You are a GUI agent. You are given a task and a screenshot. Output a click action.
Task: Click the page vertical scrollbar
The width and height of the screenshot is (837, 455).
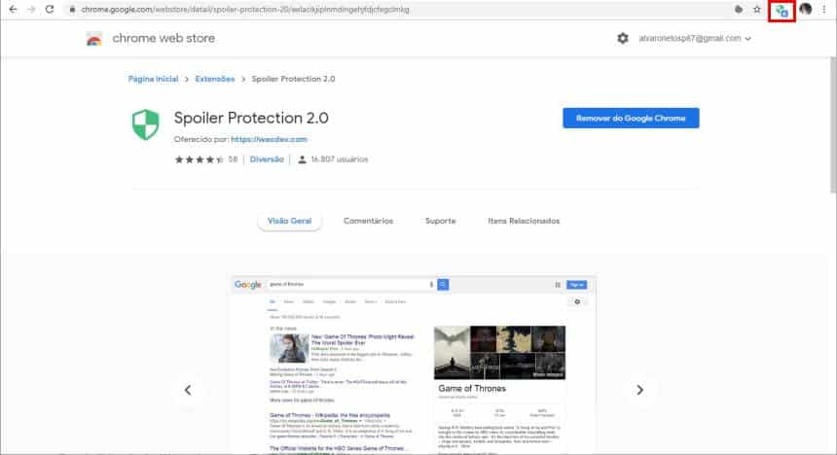click(833, 124)
